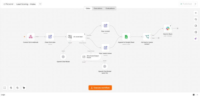This screenshot has width=200, height=97.
Task: Select the OpenAI Chat Model node
Action: pyautogui.click(x=63, y=57)
